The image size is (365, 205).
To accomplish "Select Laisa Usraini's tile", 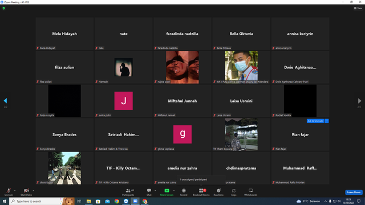I will (241, 101).
